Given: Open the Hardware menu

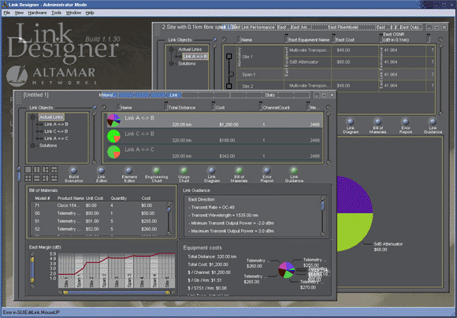Looking at the screenshot, I should 37,13.
